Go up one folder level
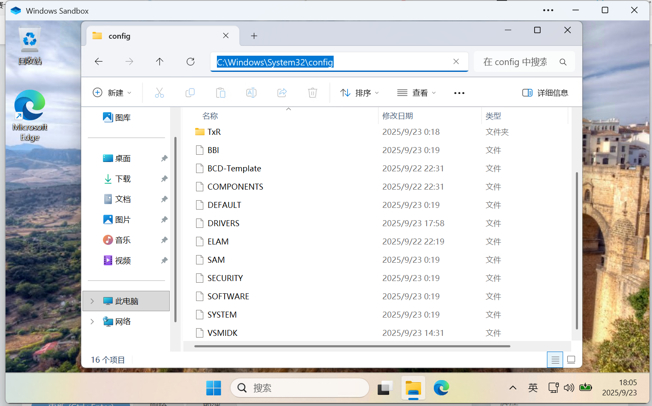 point(159,62)
